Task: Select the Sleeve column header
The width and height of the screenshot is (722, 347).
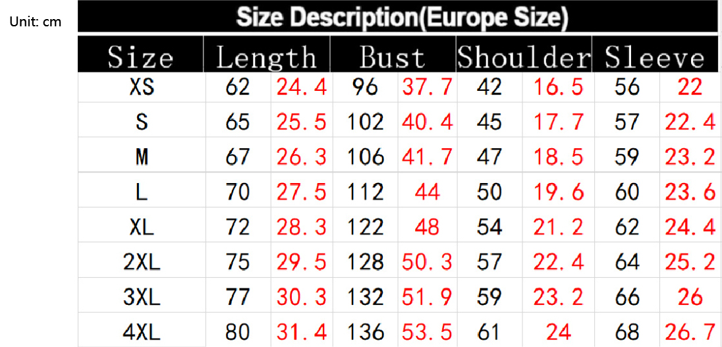Action: 654,58
